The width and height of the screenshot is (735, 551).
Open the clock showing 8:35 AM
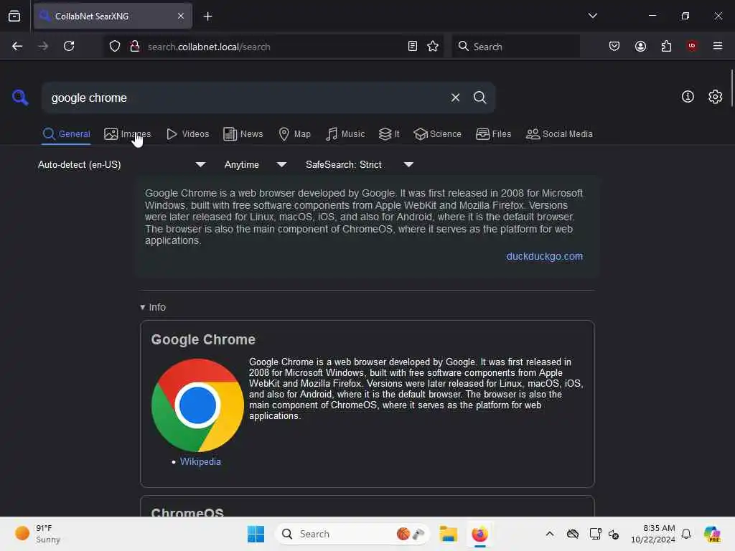[652, 534]
